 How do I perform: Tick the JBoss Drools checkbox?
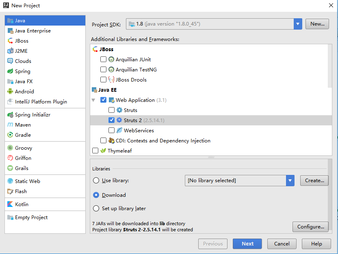103,80
